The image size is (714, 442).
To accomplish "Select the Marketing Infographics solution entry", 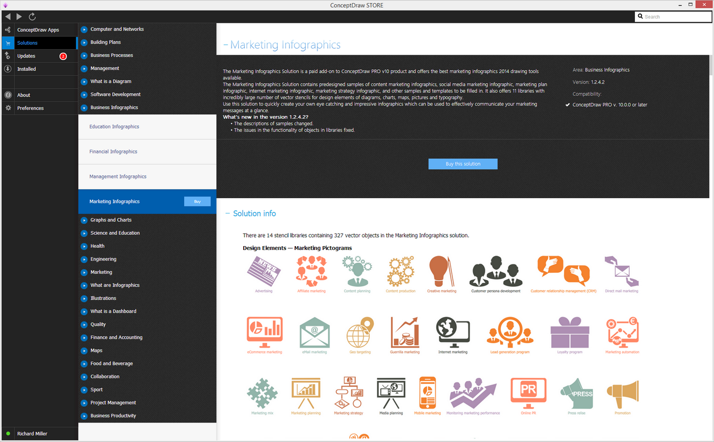I will (147, 201).
